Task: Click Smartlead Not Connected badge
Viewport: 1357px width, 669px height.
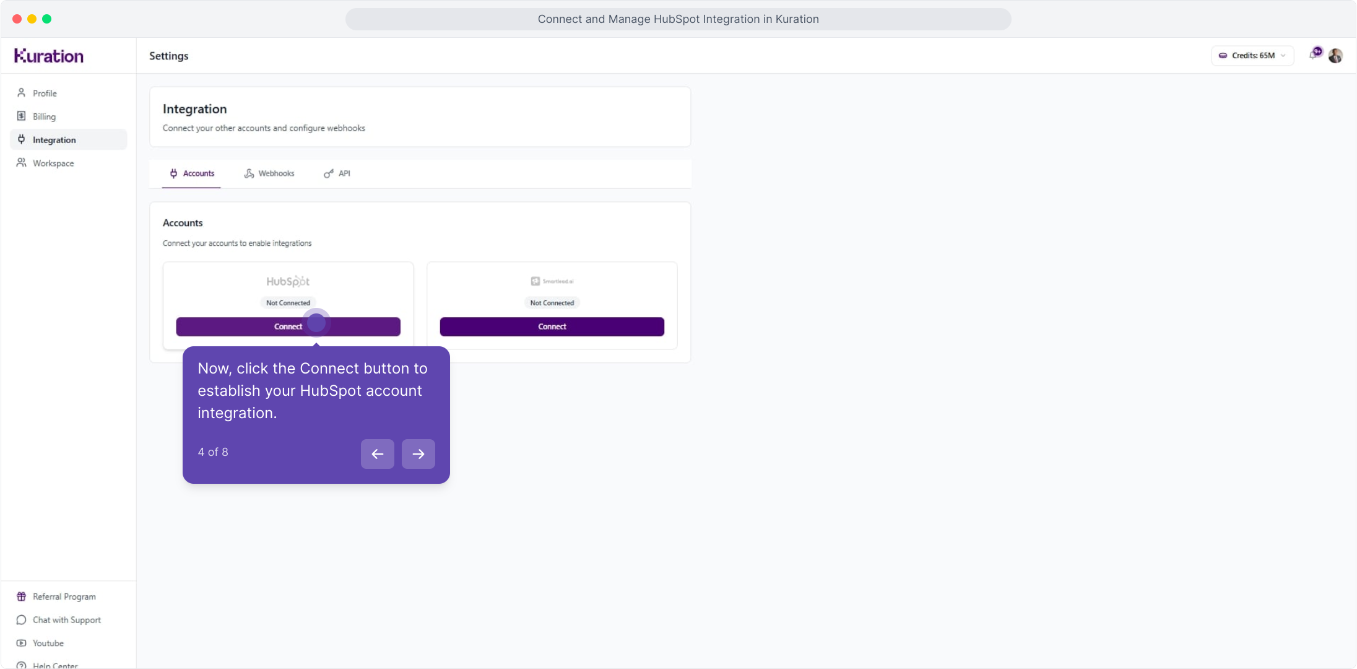Action: [x=552, y=303]
